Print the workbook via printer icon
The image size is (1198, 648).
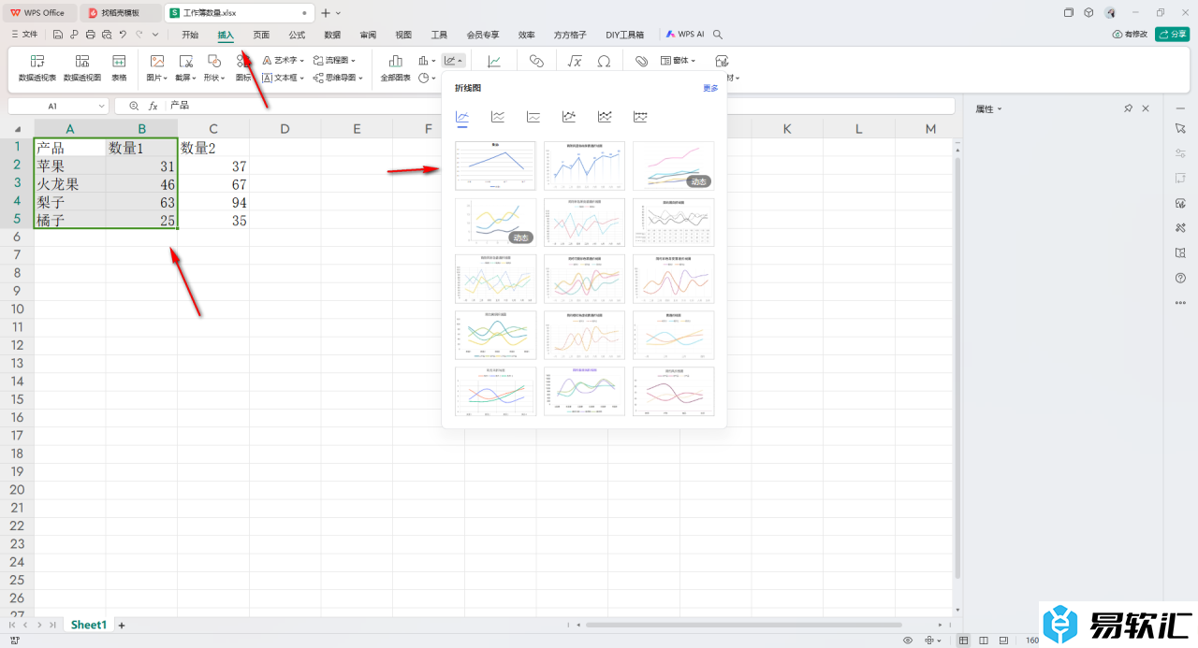(90, 34)
